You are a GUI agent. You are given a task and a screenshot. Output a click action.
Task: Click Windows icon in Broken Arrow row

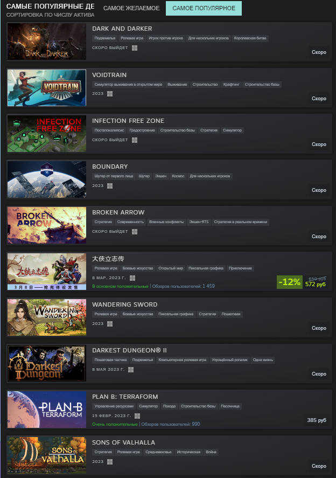[x=135, y=232]
